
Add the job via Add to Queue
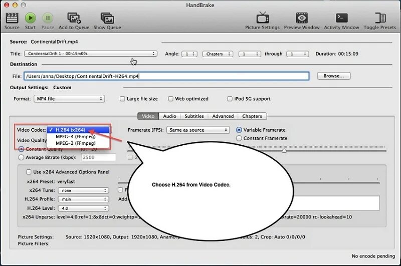[x=74, y=18]
